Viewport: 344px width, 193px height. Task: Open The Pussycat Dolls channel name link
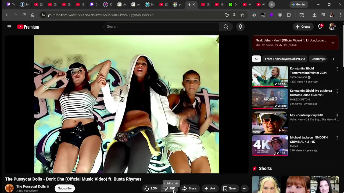(x=31, y=186)
